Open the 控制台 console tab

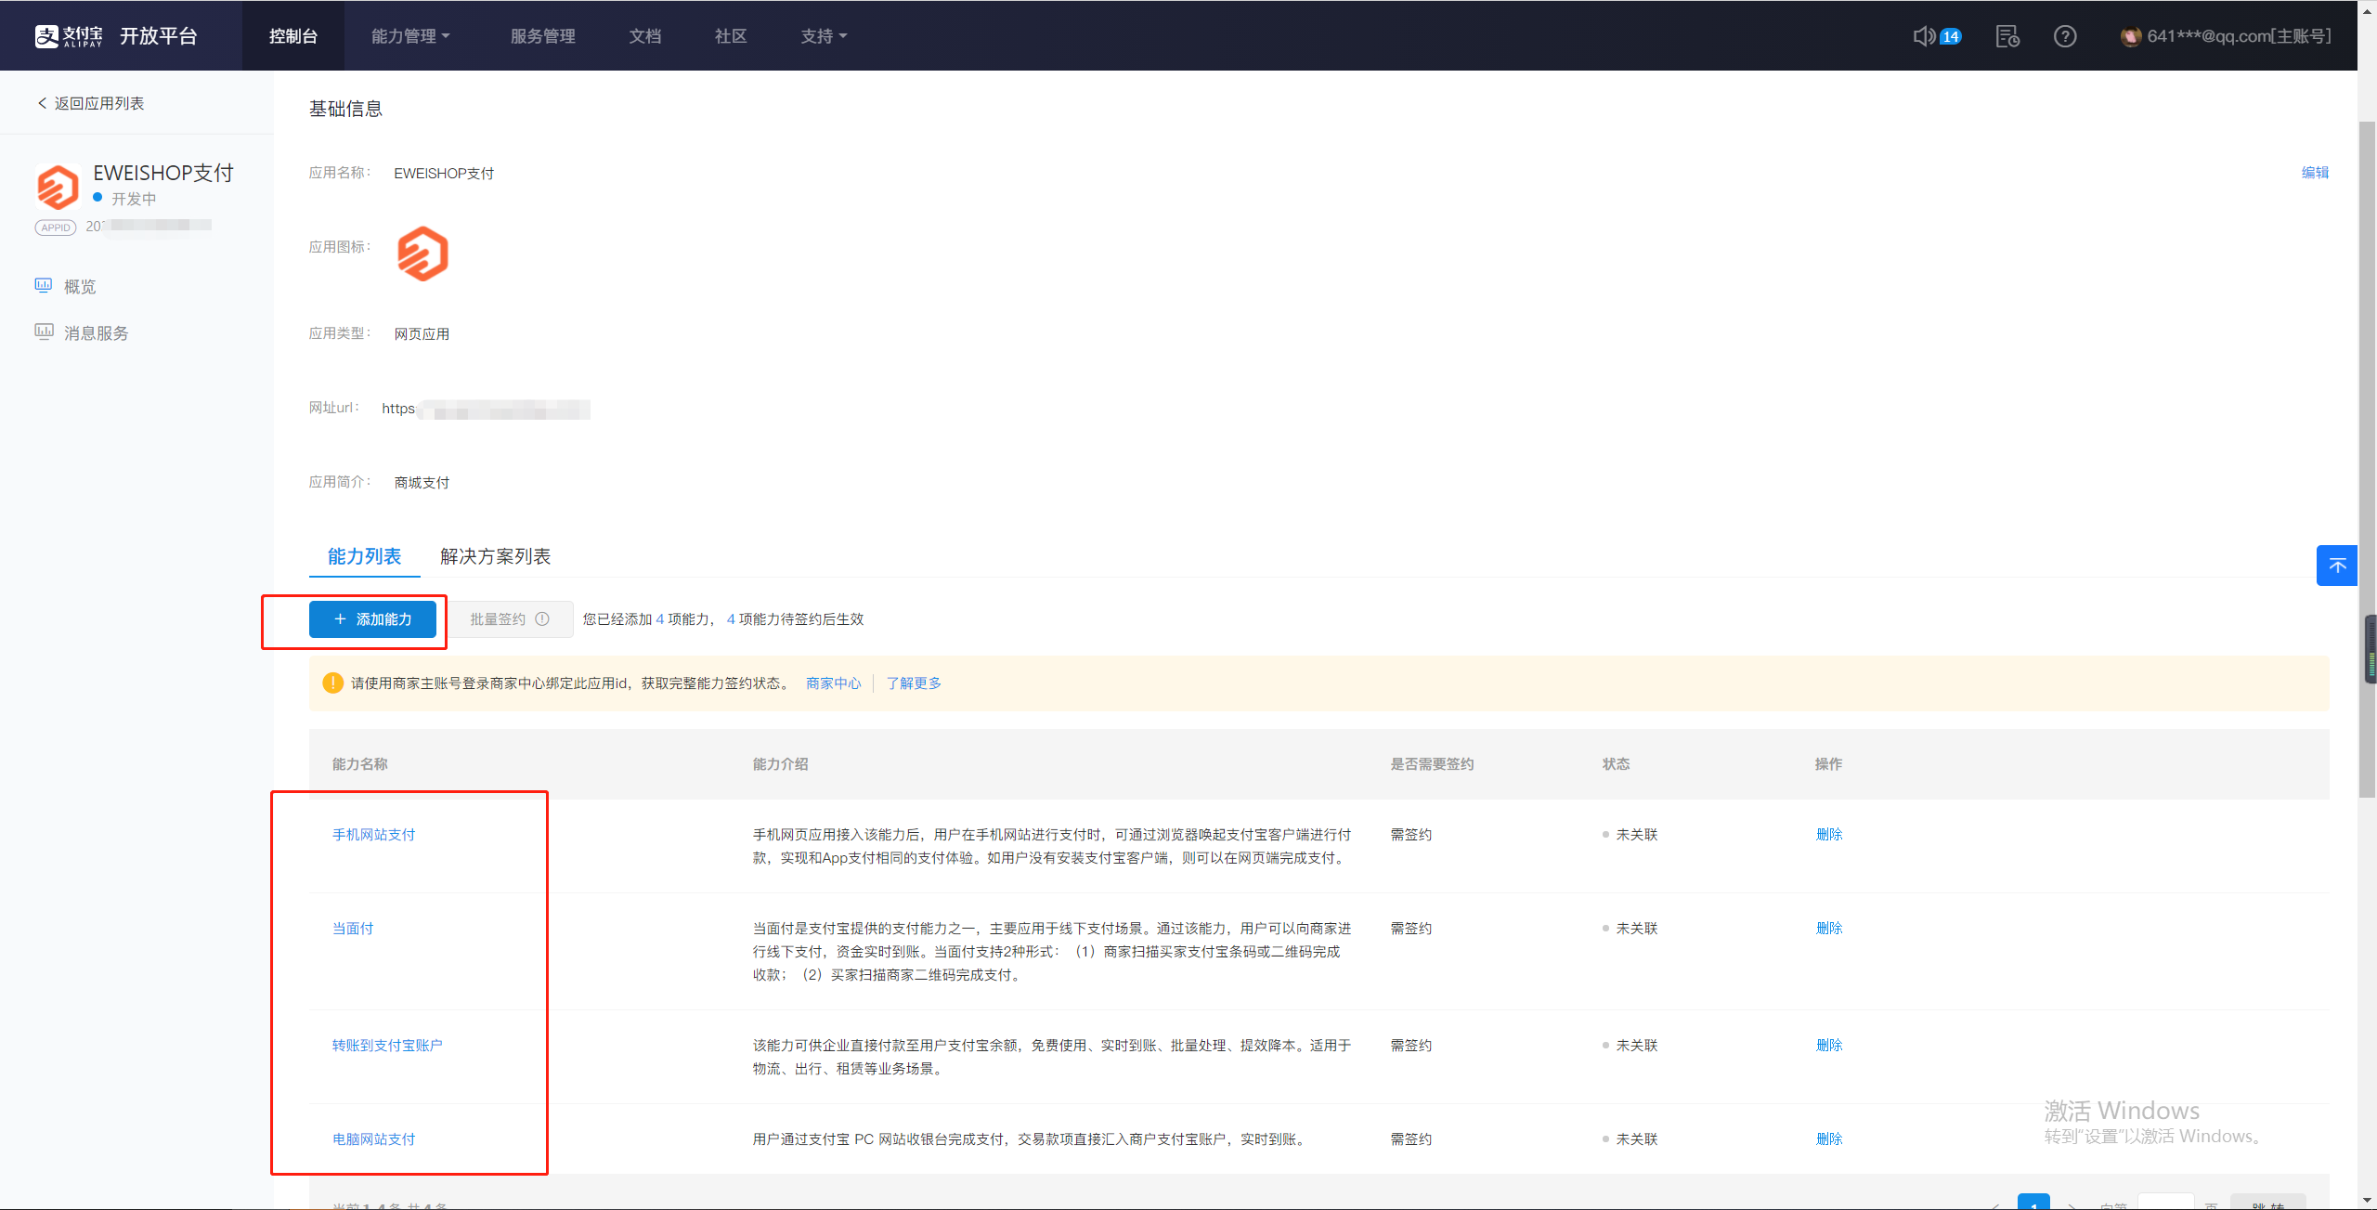pyautogui.click(x=293, y=36)
